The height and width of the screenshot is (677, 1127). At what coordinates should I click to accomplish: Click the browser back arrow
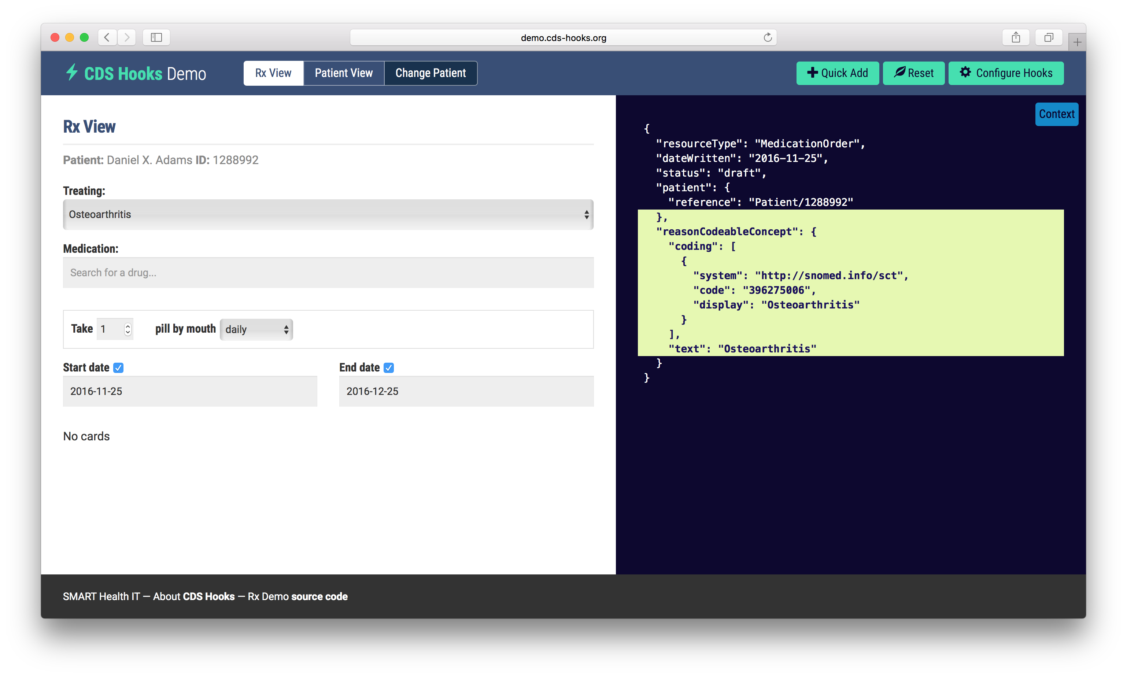pos(107,37)
